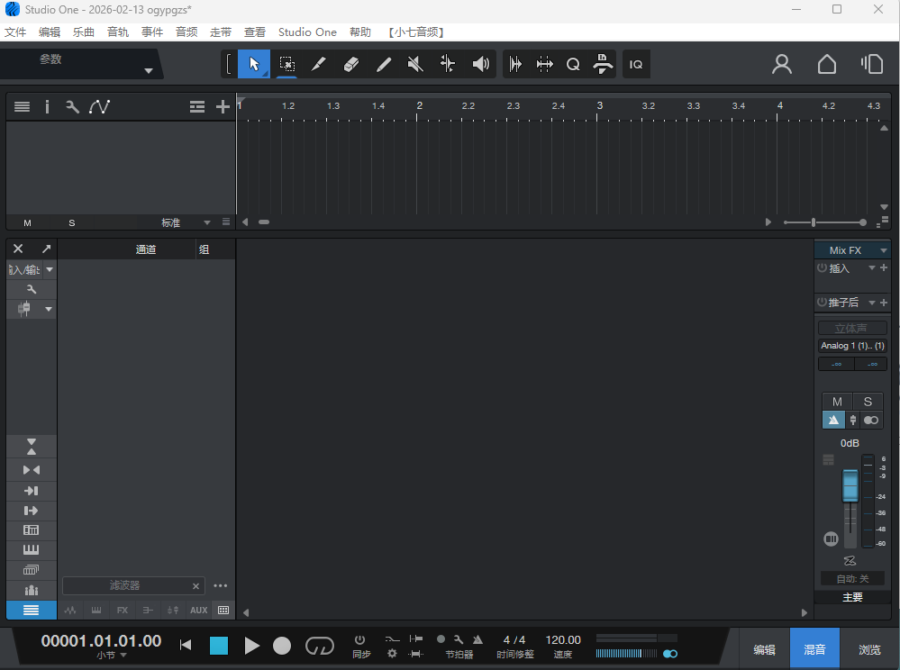Select the Range selection tool

pyautogui.click(x=286, y=63)
